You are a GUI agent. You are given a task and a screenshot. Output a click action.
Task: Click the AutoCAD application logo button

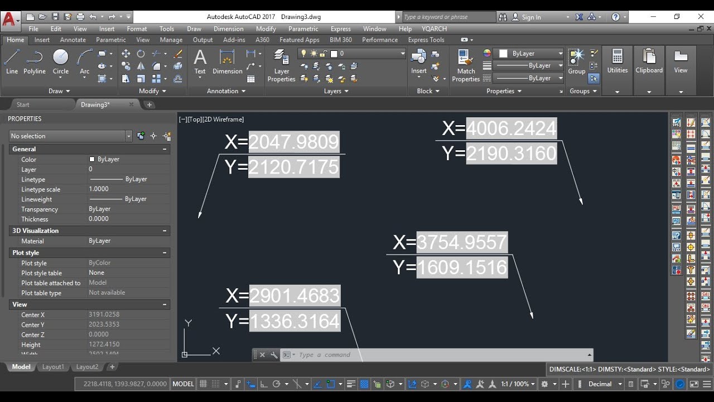click(9, 21)
